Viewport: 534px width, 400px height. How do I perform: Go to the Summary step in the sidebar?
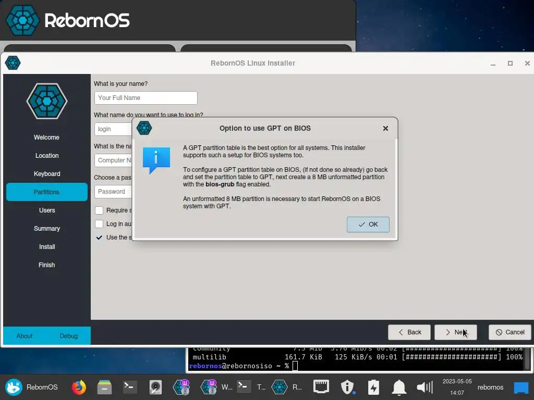tap(46, 229)
